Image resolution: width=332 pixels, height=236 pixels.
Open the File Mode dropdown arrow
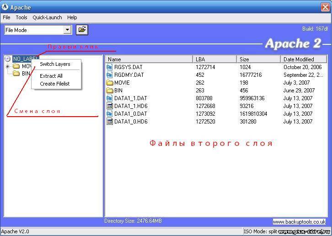(67, 30)
